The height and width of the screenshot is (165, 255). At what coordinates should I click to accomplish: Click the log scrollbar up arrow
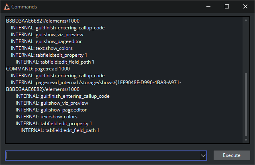pyautogui.click(x=246, y=20)
